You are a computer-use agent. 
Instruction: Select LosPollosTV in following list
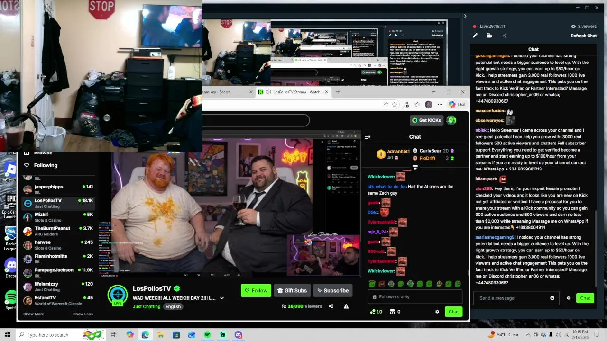point(58,203)
